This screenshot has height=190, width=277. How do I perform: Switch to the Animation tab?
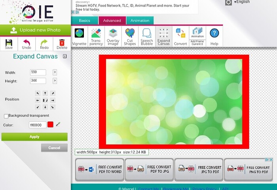coord(140,21)
